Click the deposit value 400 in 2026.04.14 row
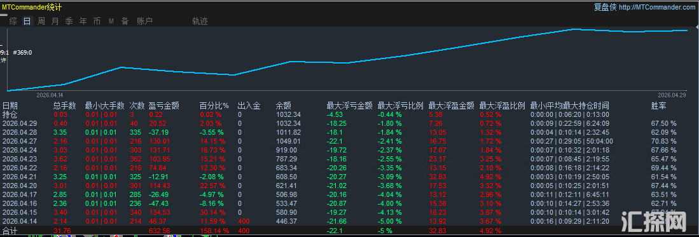This screenshot has height=237, width=699. point(244,221)
